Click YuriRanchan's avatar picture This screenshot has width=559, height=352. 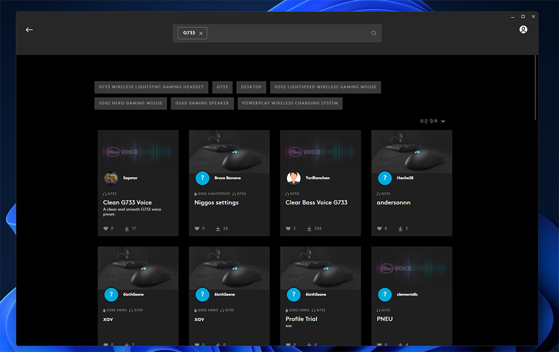294,178
